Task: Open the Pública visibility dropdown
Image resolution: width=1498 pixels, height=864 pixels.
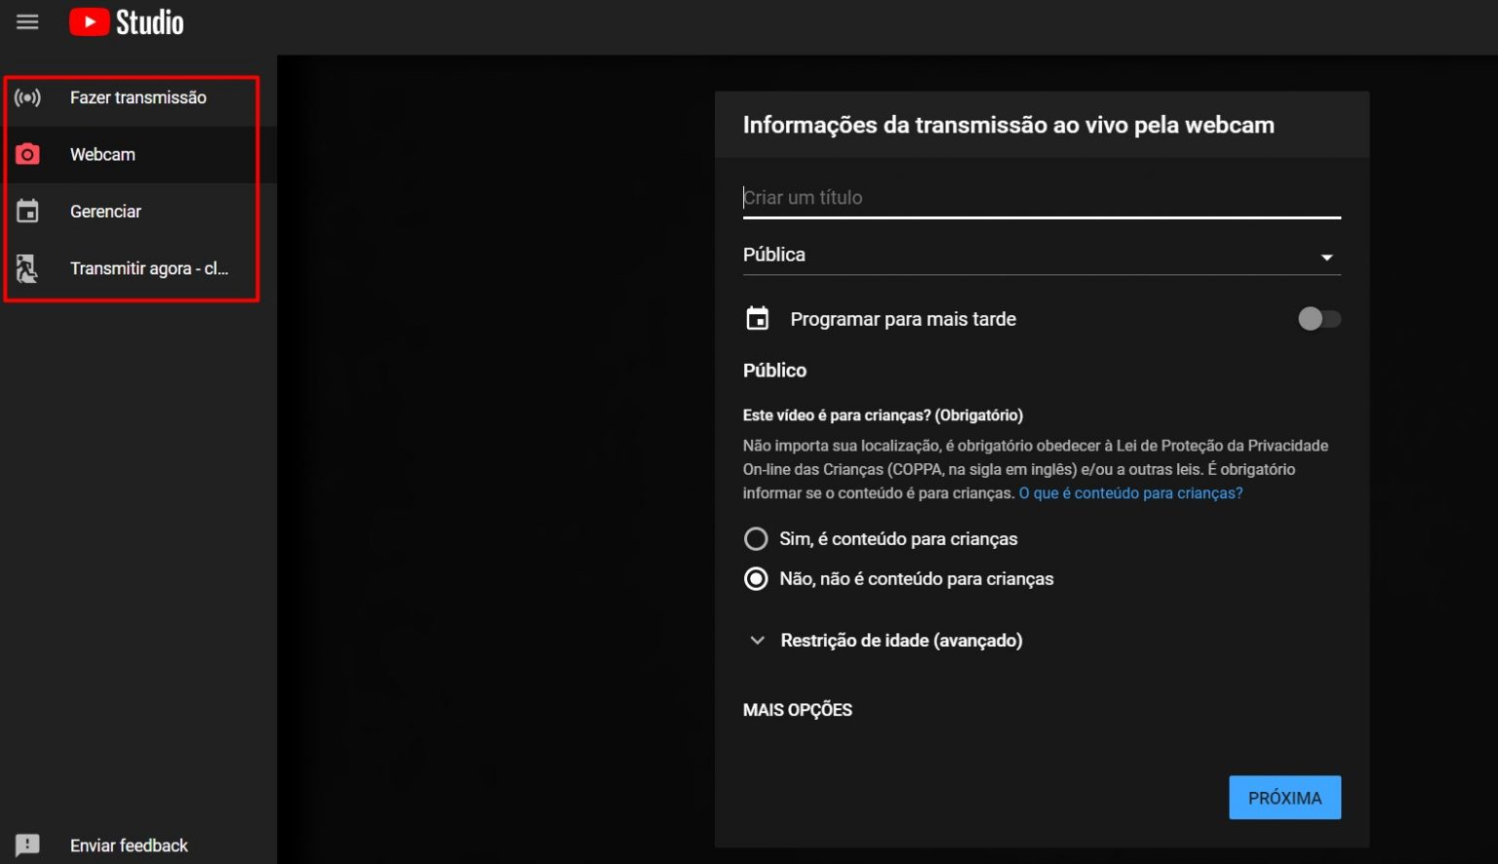Action: tap(1041, 255)
